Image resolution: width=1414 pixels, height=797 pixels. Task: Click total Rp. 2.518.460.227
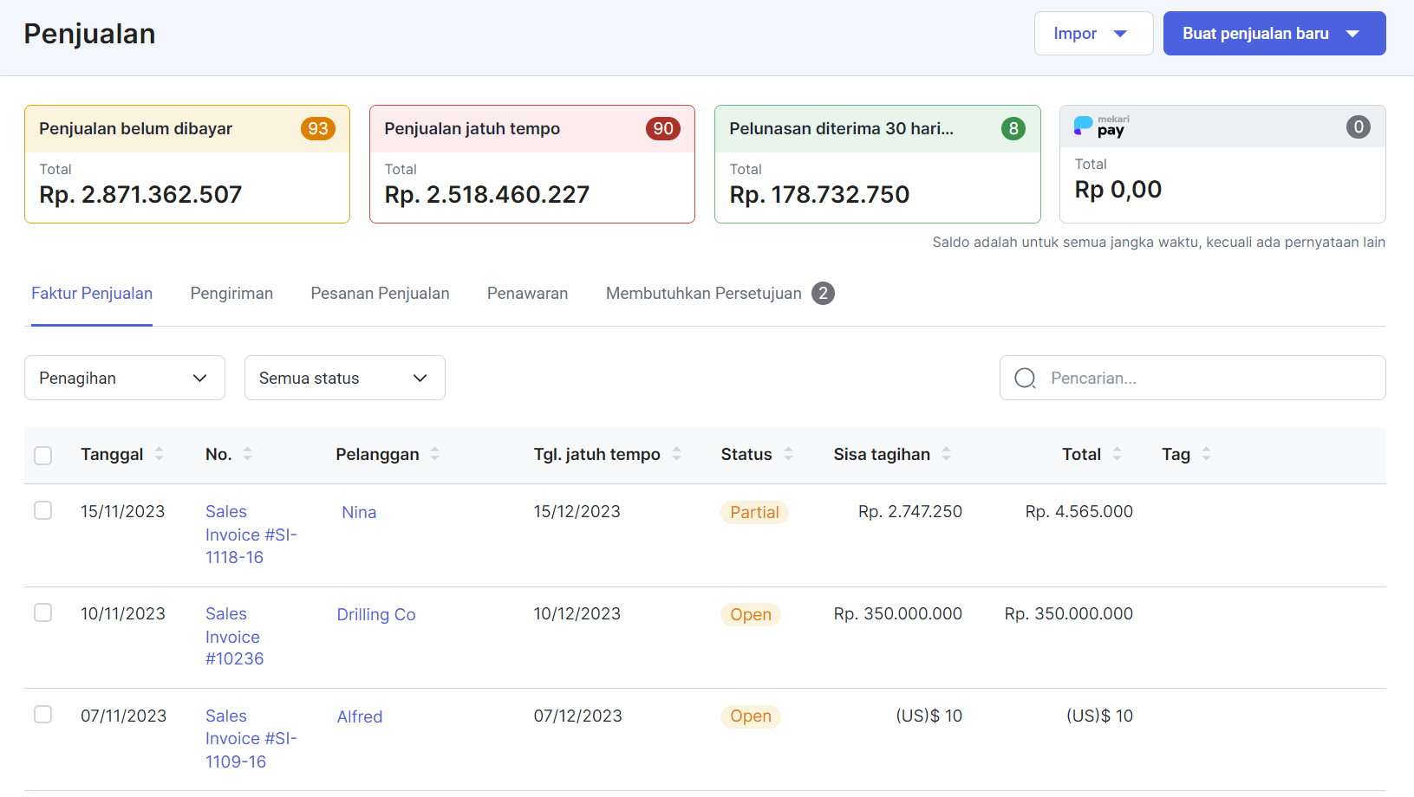tap(487, 194)
